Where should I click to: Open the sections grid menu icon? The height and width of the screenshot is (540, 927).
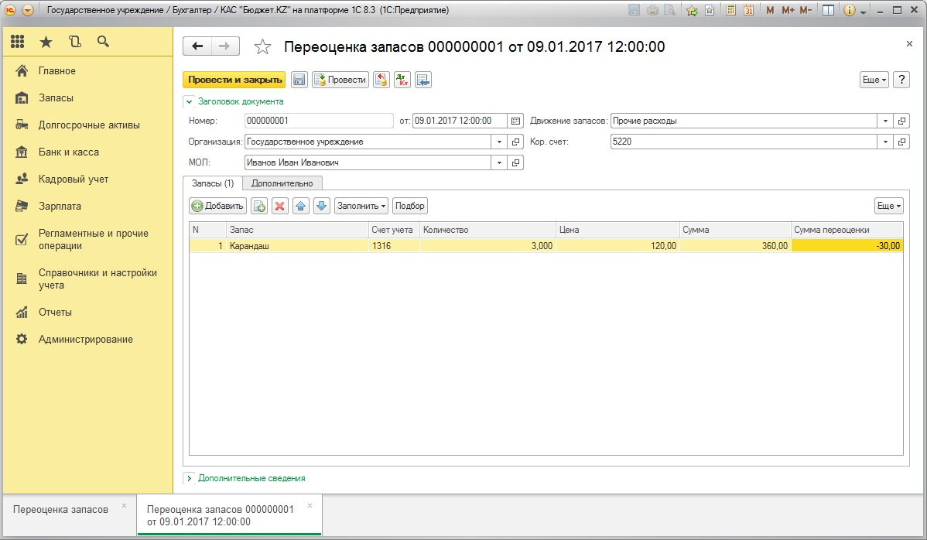(18, 41)
